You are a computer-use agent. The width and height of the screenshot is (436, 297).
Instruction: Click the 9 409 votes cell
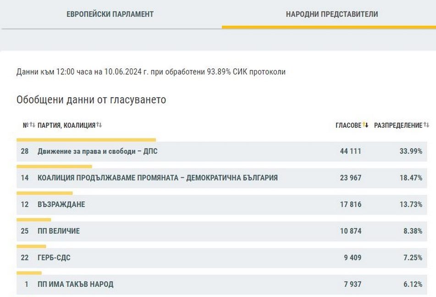[352, 258]
